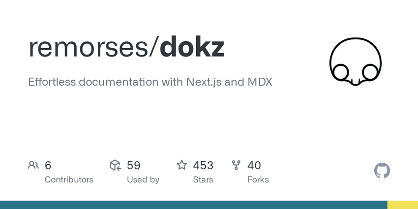Click the used by count 59
The height and width of the screenshot is (209, 418).
(133, 165)
